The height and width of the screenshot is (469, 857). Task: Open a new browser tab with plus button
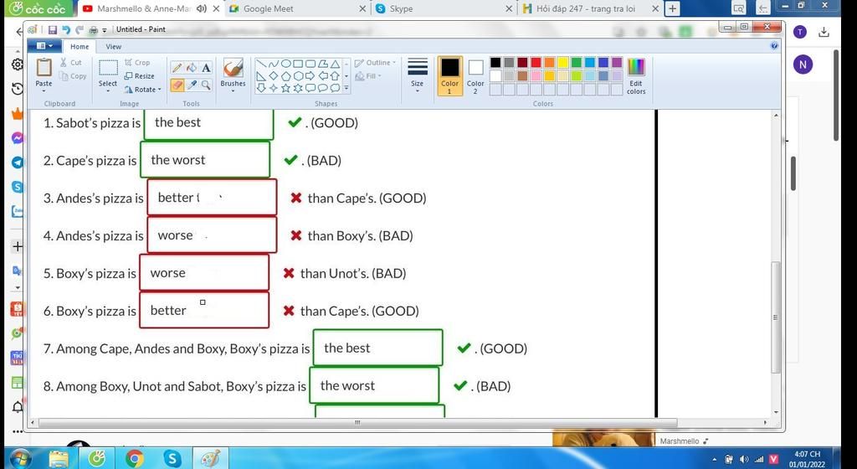coord(673,8)
